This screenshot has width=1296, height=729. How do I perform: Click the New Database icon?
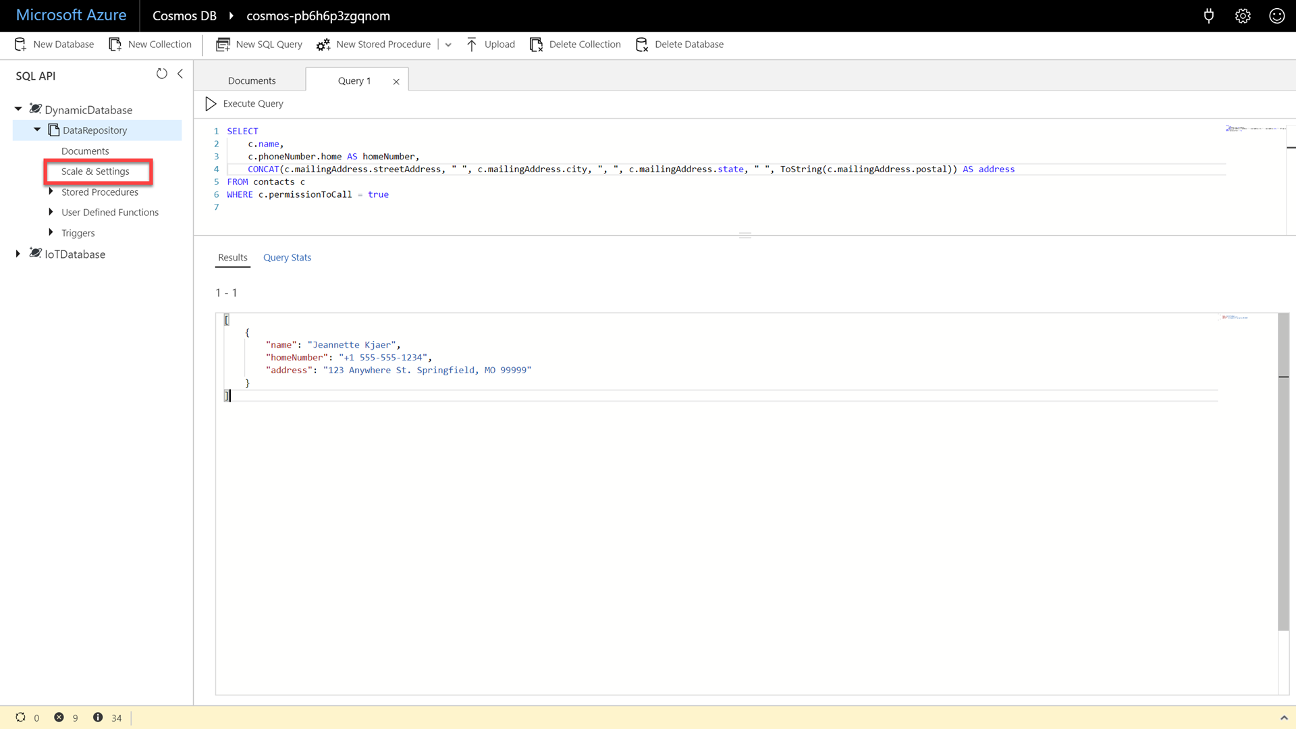tap(20, 45)
